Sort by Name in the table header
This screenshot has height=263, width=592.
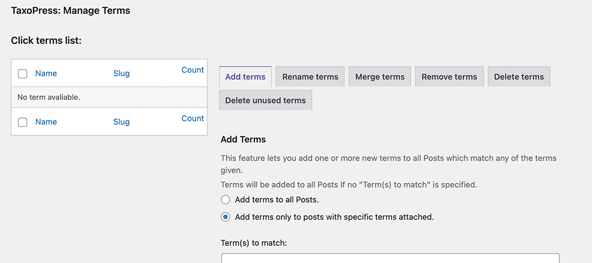(x=46, y=73)
